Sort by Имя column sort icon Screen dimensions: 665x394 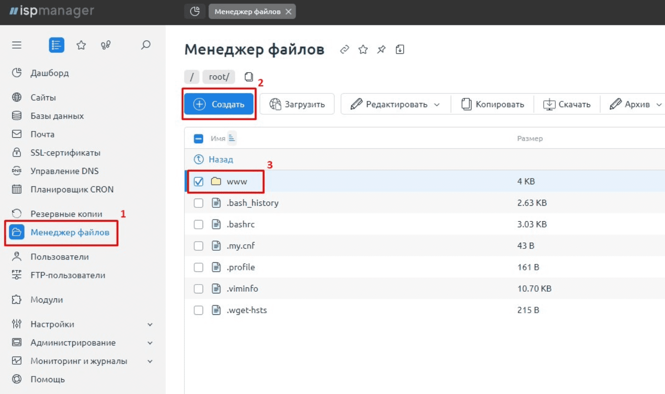(232, 138)
